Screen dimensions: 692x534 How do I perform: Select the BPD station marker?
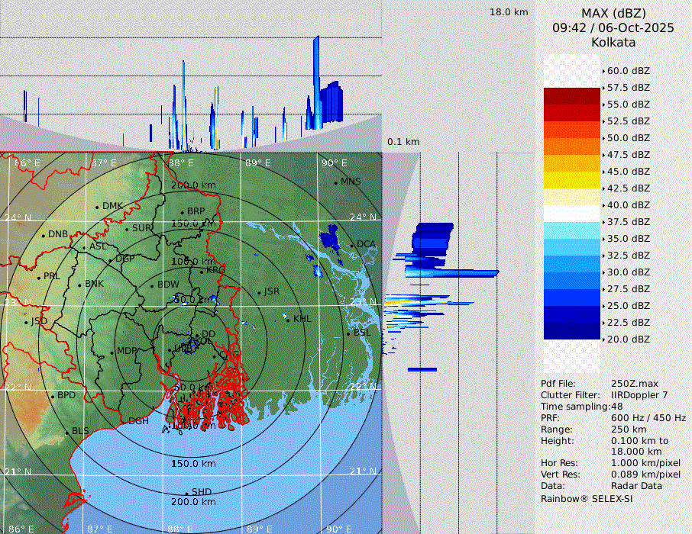point(53,396)
